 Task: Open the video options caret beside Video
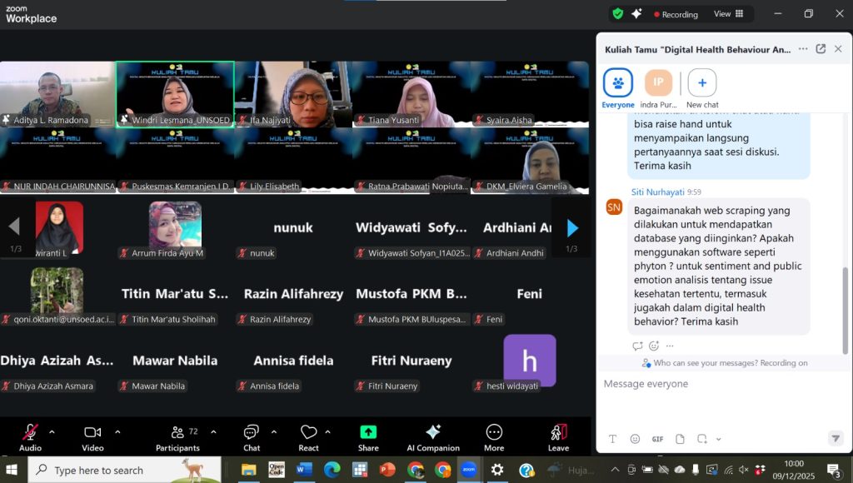pyautogui.click(x=117, y=432)
